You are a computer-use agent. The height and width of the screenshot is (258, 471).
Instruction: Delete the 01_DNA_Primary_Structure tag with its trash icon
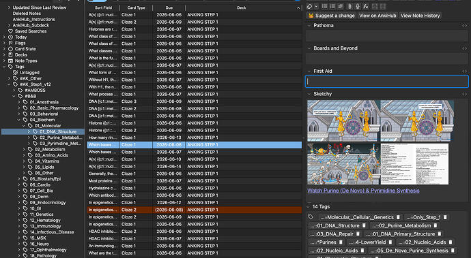[439, 234]
